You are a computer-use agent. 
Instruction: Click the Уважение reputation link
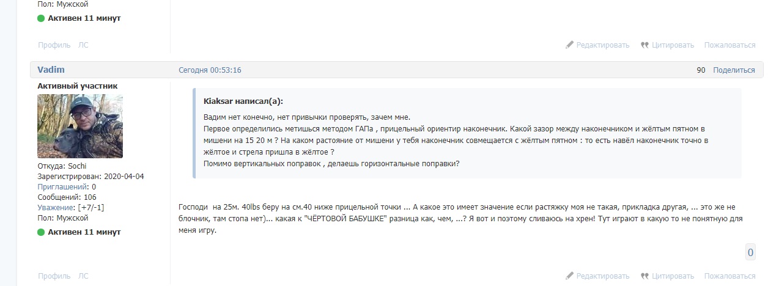click(x=56, y=208)
